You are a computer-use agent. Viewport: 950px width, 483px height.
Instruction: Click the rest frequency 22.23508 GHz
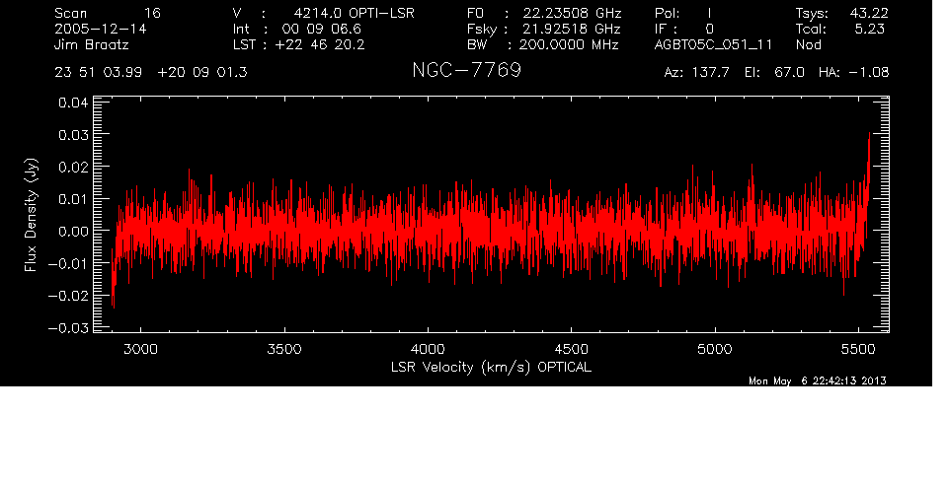point(572,13)
